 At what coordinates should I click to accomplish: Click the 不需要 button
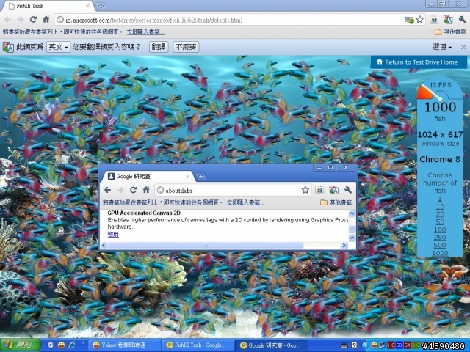pos(186,47)
